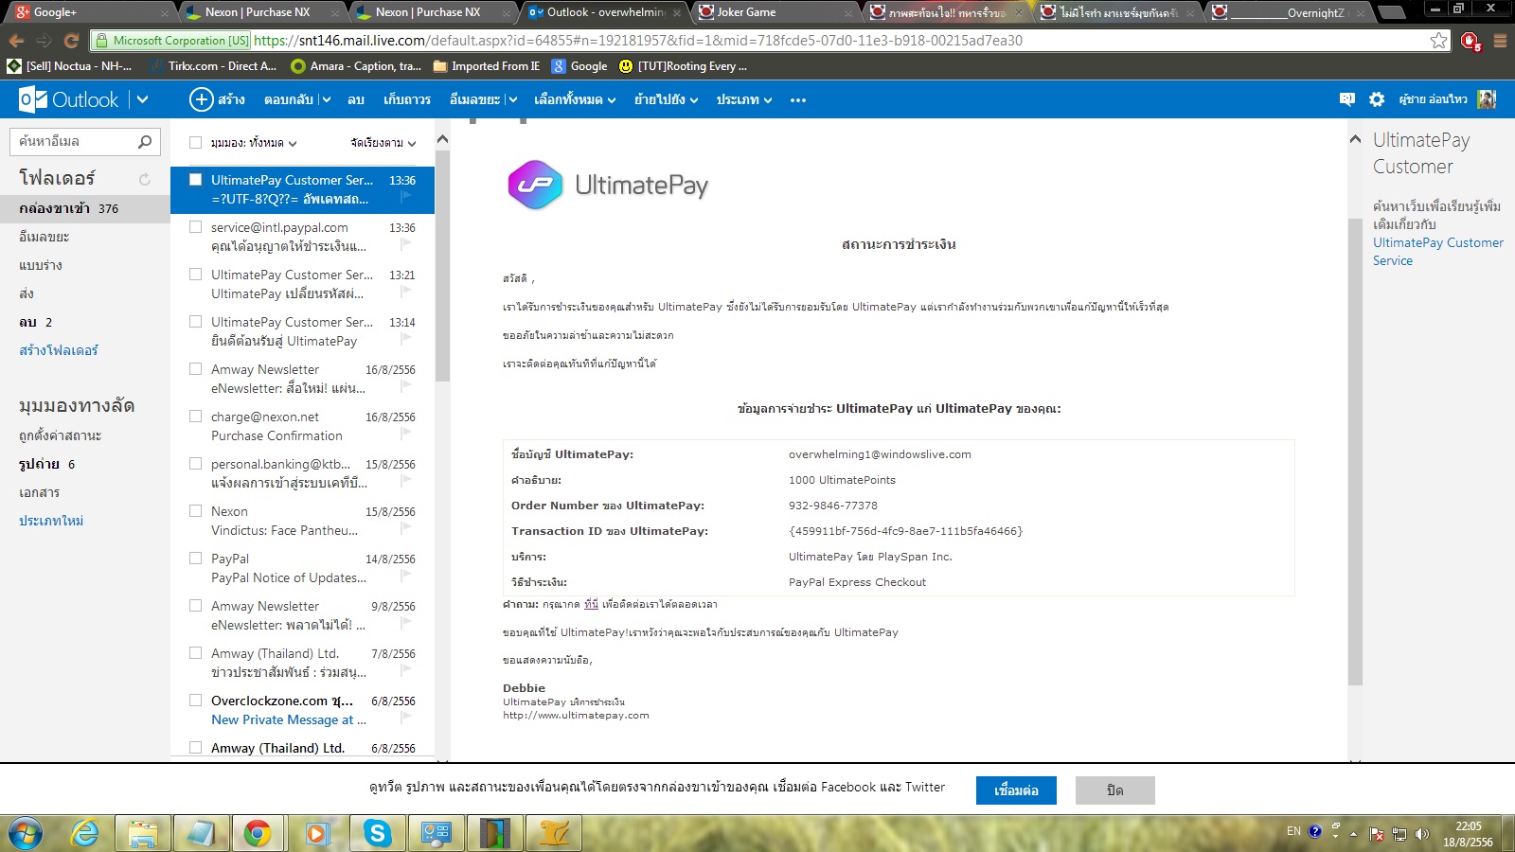This screenshot has height=852, width=1515.
Task: Open the settings gear in Outlook header
Action: 1377,99
